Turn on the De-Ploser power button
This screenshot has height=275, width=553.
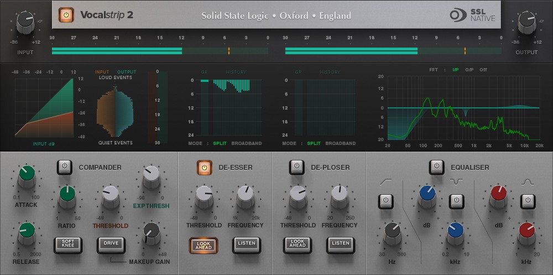click(x=297, y=166)
